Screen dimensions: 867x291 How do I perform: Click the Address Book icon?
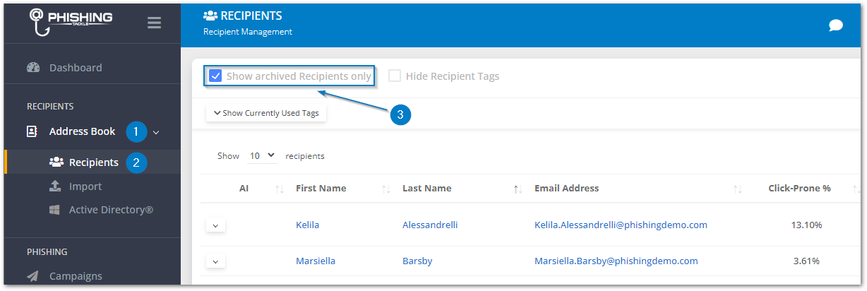(32, 131)
